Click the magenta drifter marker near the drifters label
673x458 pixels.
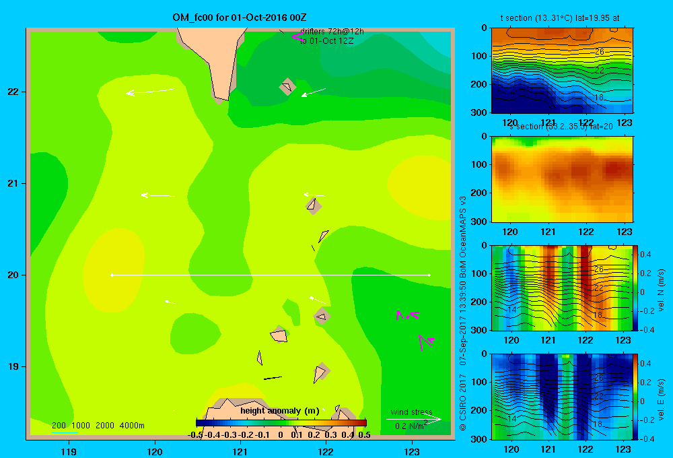297,36
